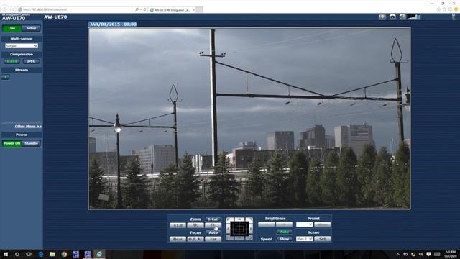
Task: Click the live camera video view
Action: point(249,118)
